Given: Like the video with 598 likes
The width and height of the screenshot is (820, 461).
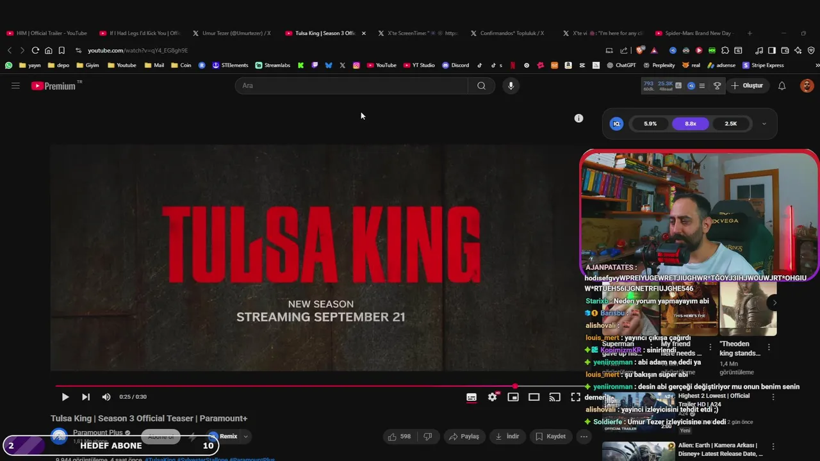Looking at the screenshot, I should point(398,437).
